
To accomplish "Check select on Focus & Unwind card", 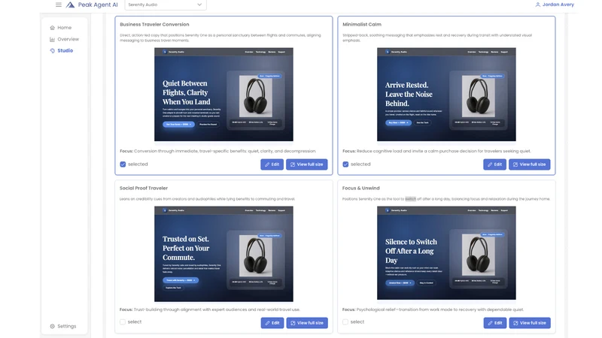I will pyautogui.click(x=345, y=322).
